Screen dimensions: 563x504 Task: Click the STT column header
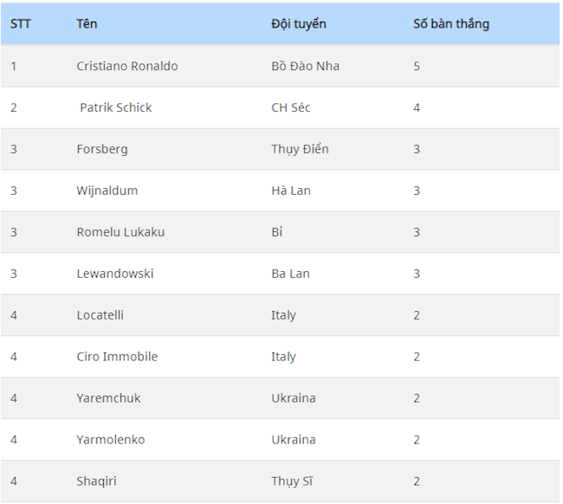click(21, 24)
